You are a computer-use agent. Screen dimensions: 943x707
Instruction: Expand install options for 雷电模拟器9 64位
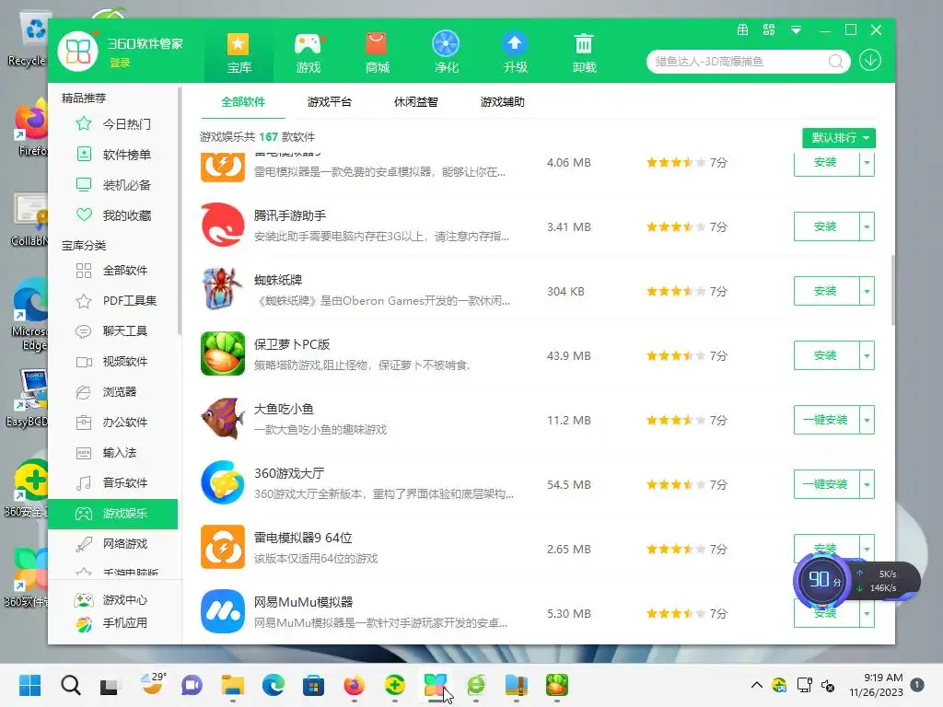click(867, 549)
